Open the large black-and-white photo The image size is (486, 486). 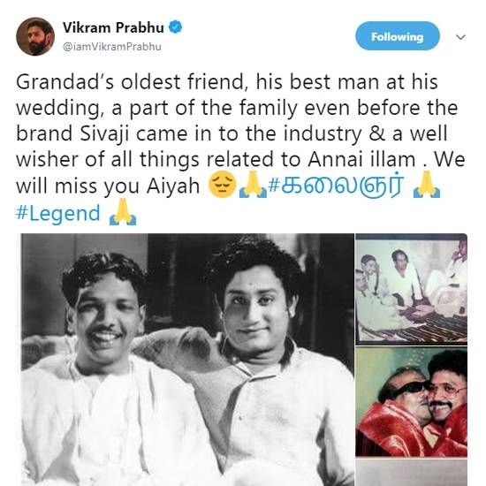187,360
